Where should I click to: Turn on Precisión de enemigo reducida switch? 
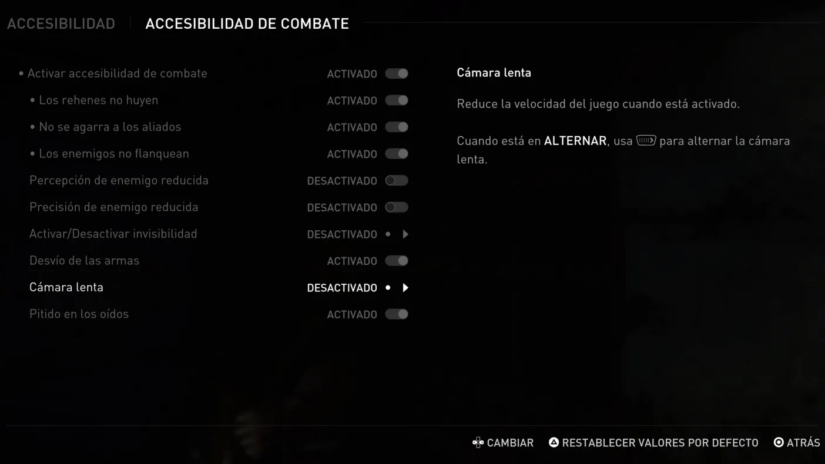(x=397, y=207)
